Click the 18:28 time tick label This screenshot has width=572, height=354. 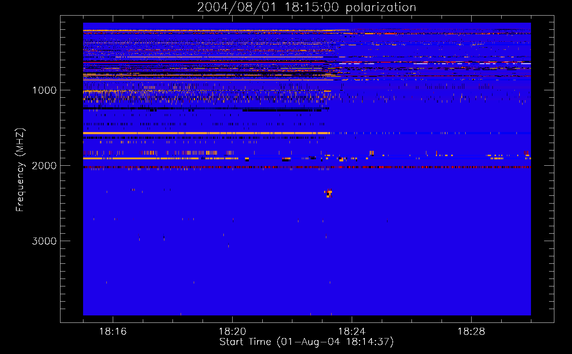coord(471,332)
